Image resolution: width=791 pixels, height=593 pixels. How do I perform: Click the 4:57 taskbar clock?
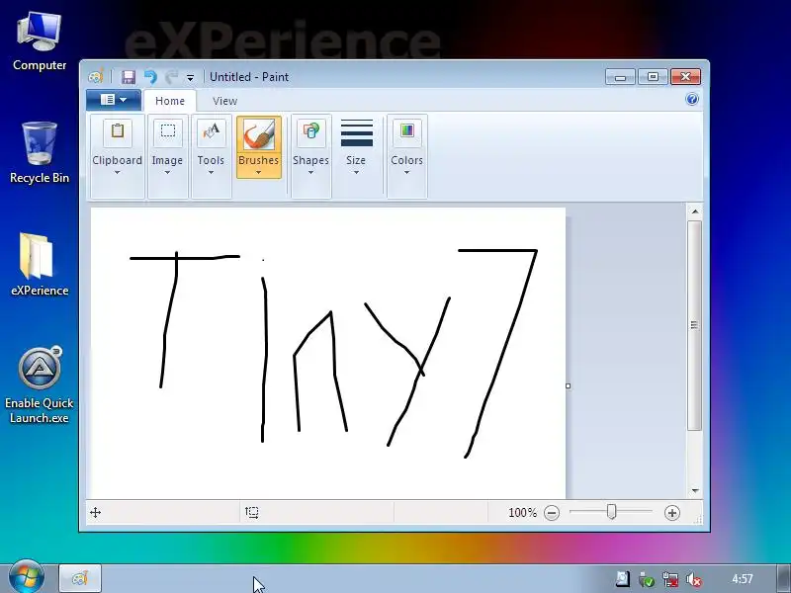click(743, 579)
